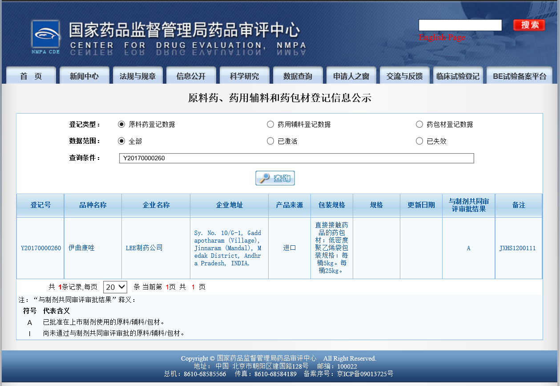This screenshot has height=386, width=560.
Task: Open the BE试验备案平台 section
Action: click(519, 75)
